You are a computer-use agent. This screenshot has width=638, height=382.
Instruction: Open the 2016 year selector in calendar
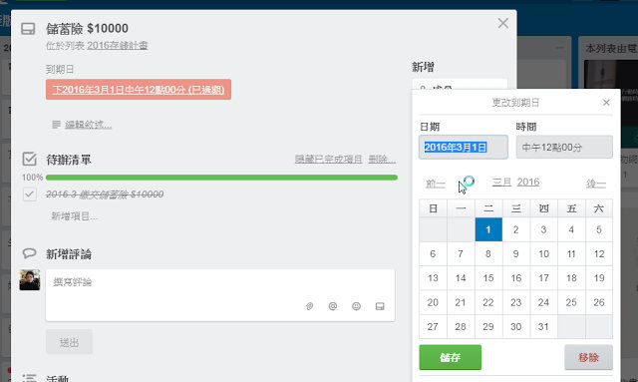(x=528, y=183)
